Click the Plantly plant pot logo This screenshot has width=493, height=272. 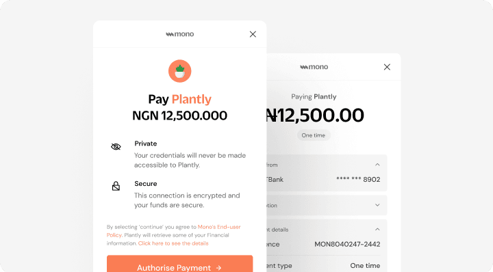(x=180, y=71)
